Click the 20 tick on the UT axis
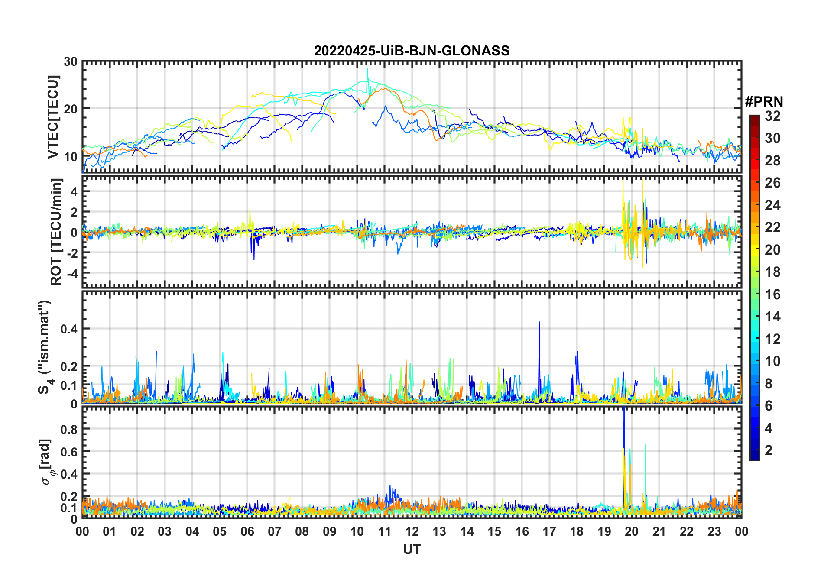The image size is (824, 576). pyautogui.click(x=631, y=531)
